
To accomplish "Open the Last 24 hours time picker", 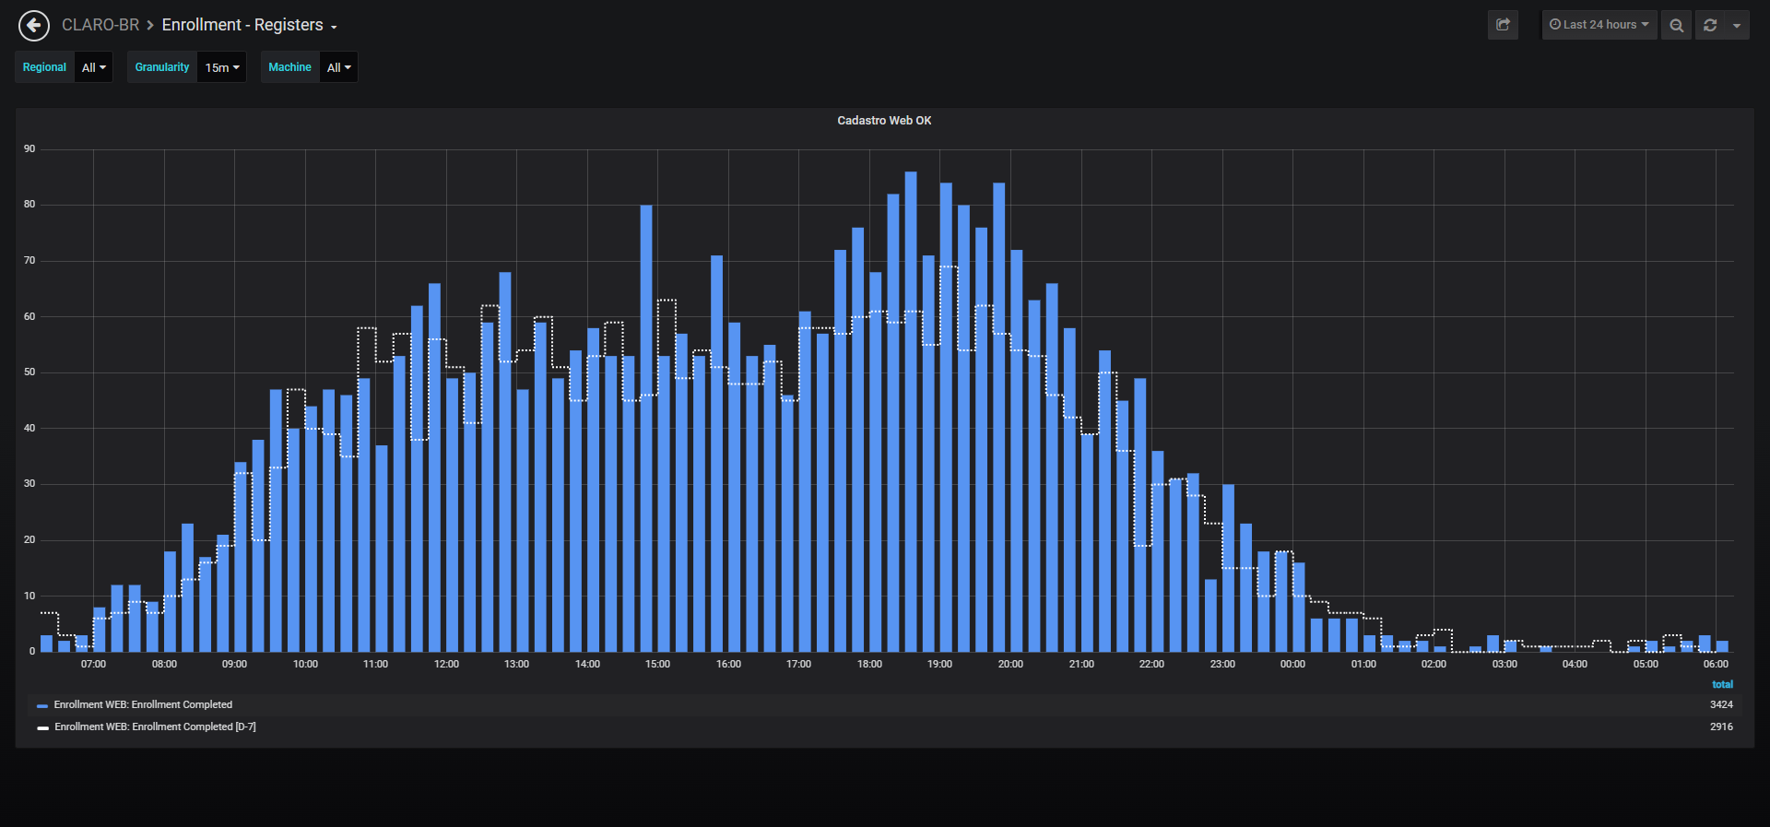I will (x=1599, y=25).
